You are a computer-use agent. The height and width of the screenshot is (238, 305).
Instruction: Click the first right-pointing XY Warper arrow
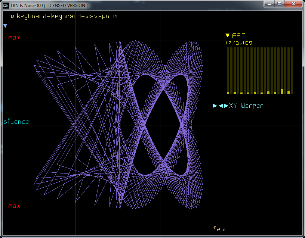pyautogui.click(x=215, y=106)
